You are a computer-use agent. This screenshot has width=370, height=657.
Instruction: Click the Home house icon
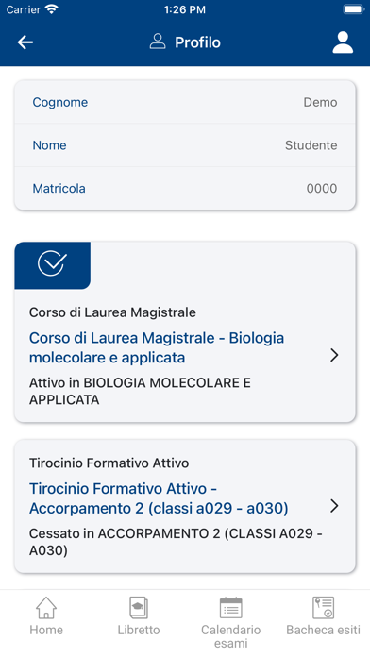pyautogui.click(x=46, y=608)
